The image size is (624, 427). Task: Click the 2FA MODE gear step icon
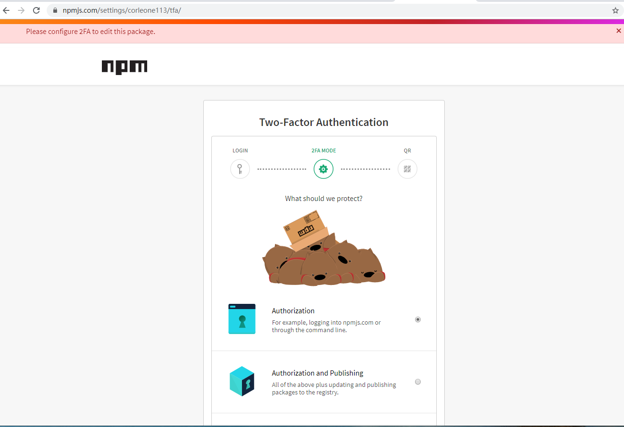[324, 169]
